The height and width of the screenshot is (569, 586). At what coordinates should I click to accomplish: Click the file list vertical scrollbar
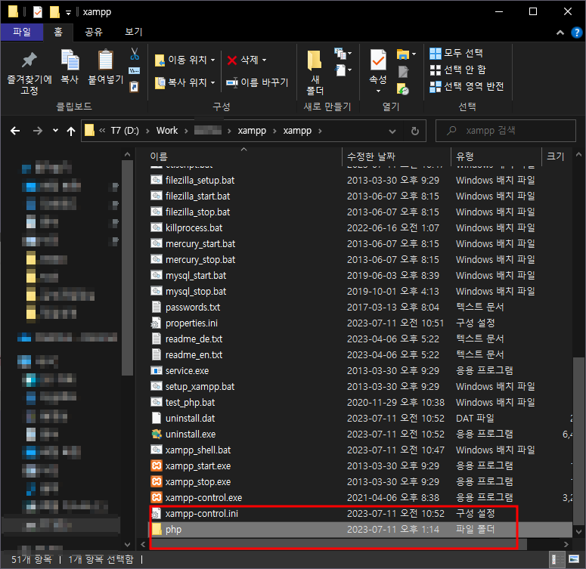[579, 441]
